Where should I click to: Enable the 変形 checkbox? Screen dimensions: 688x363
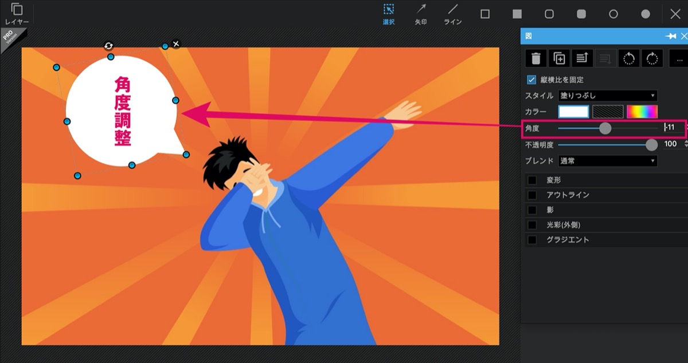tap(532, 180)
